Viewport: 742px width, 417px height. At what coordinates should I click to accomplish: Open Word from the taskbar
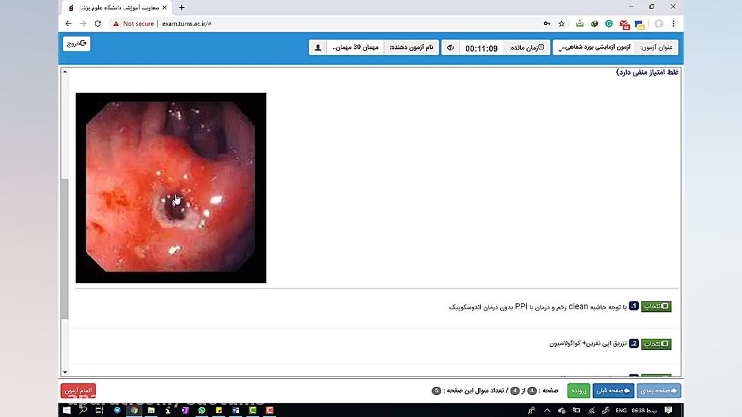pos(236,410)
